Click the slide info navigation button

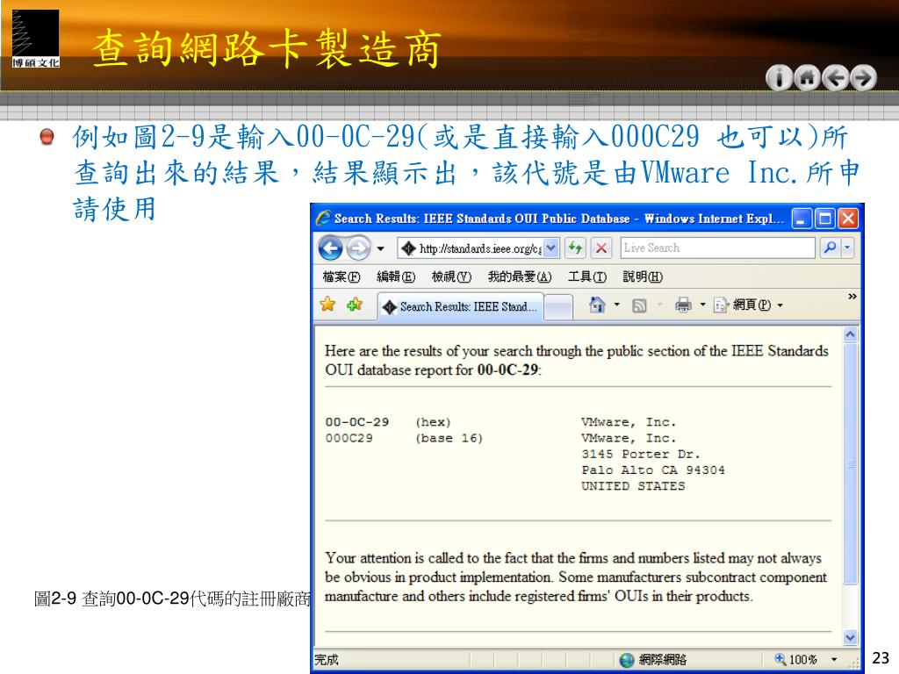pos(779,77)
